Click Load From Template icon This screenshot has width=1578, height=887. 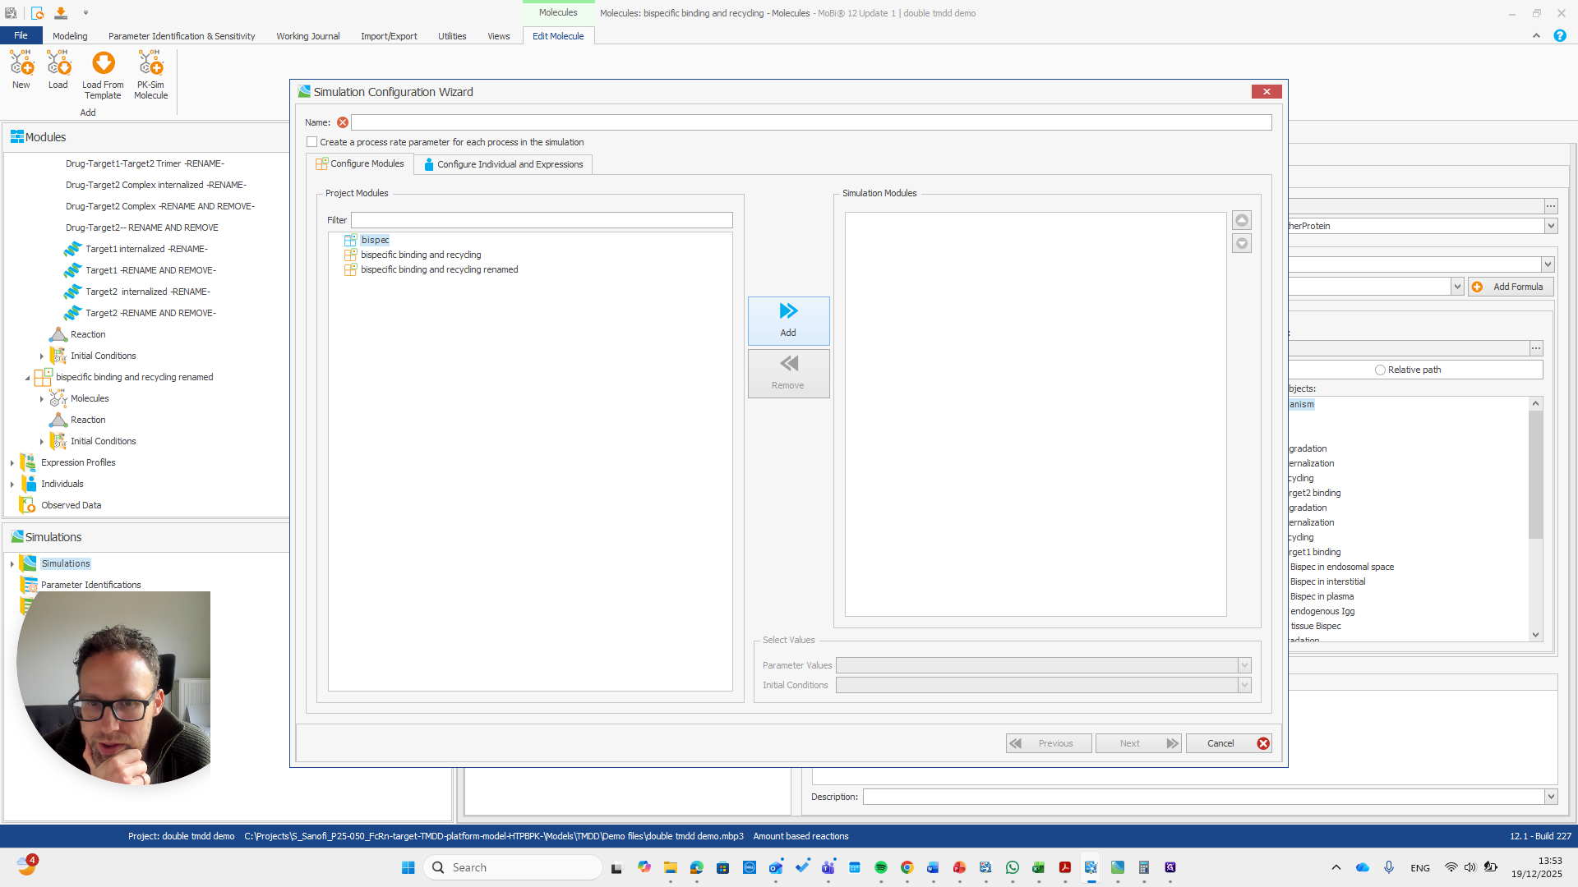(104, 64)
